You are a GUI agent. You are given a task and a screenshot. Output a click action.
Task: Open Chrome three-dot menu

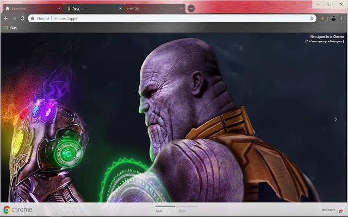point(342,18)
